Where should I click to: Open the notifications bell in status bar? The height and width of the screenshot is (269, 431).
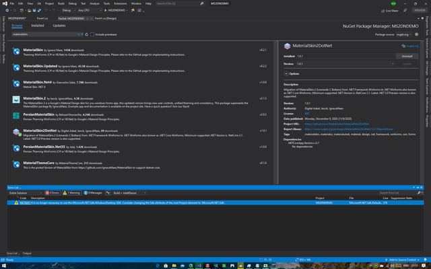click(x=425, y=260)
